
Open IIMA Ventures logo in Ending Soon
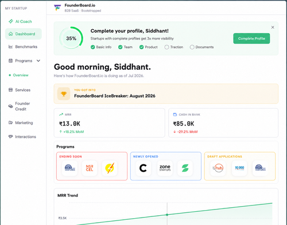[x=69, y=168]
